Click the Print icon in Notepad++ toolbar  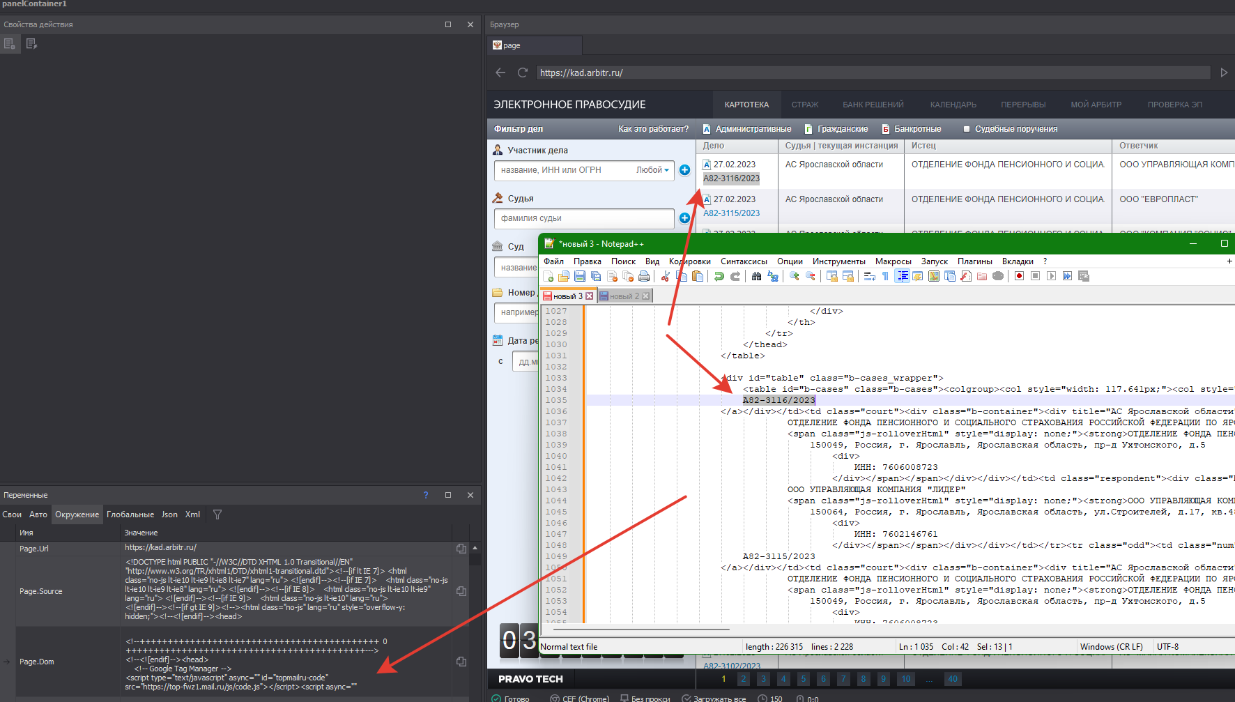(x=644, y=276)
